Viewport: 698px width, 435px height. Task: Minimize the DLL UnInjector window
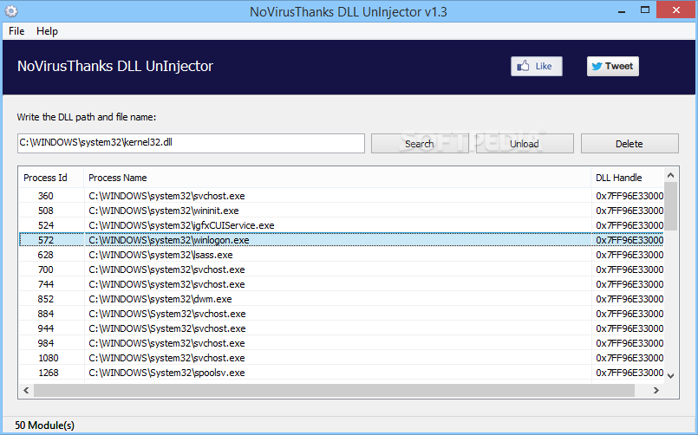tap(622, 10)
